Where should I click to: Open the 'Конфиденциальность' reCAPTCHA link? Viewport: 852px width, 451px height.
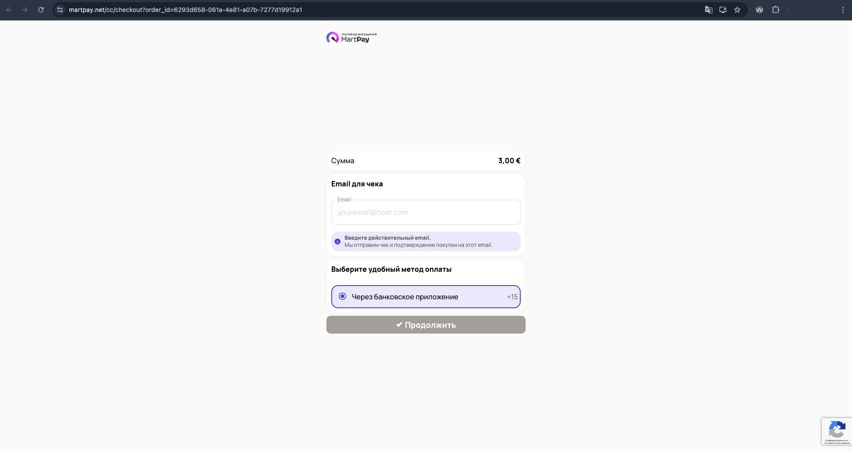click(x=836, y=440)
